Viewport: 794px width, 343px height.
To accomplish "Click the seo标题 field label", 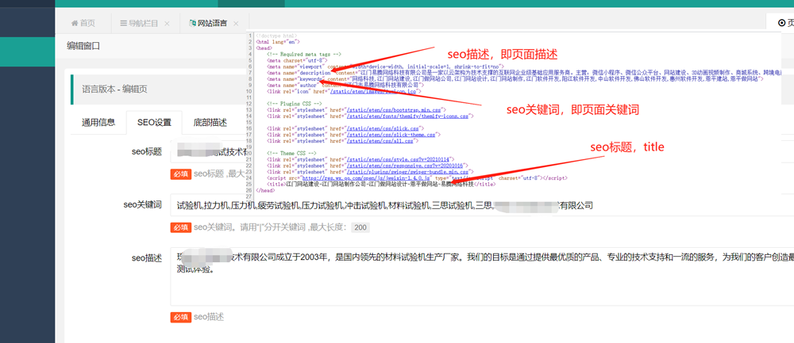I will (x=146, y=151).
